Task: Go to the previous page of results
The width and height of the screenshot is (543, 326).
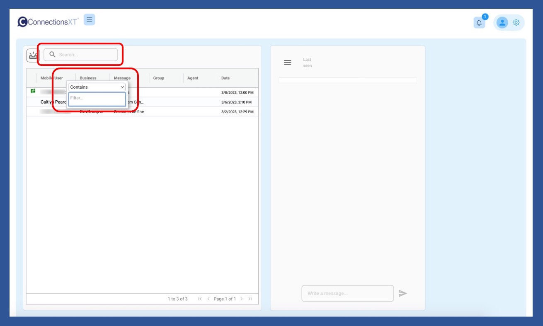Action: click(208, 299)
